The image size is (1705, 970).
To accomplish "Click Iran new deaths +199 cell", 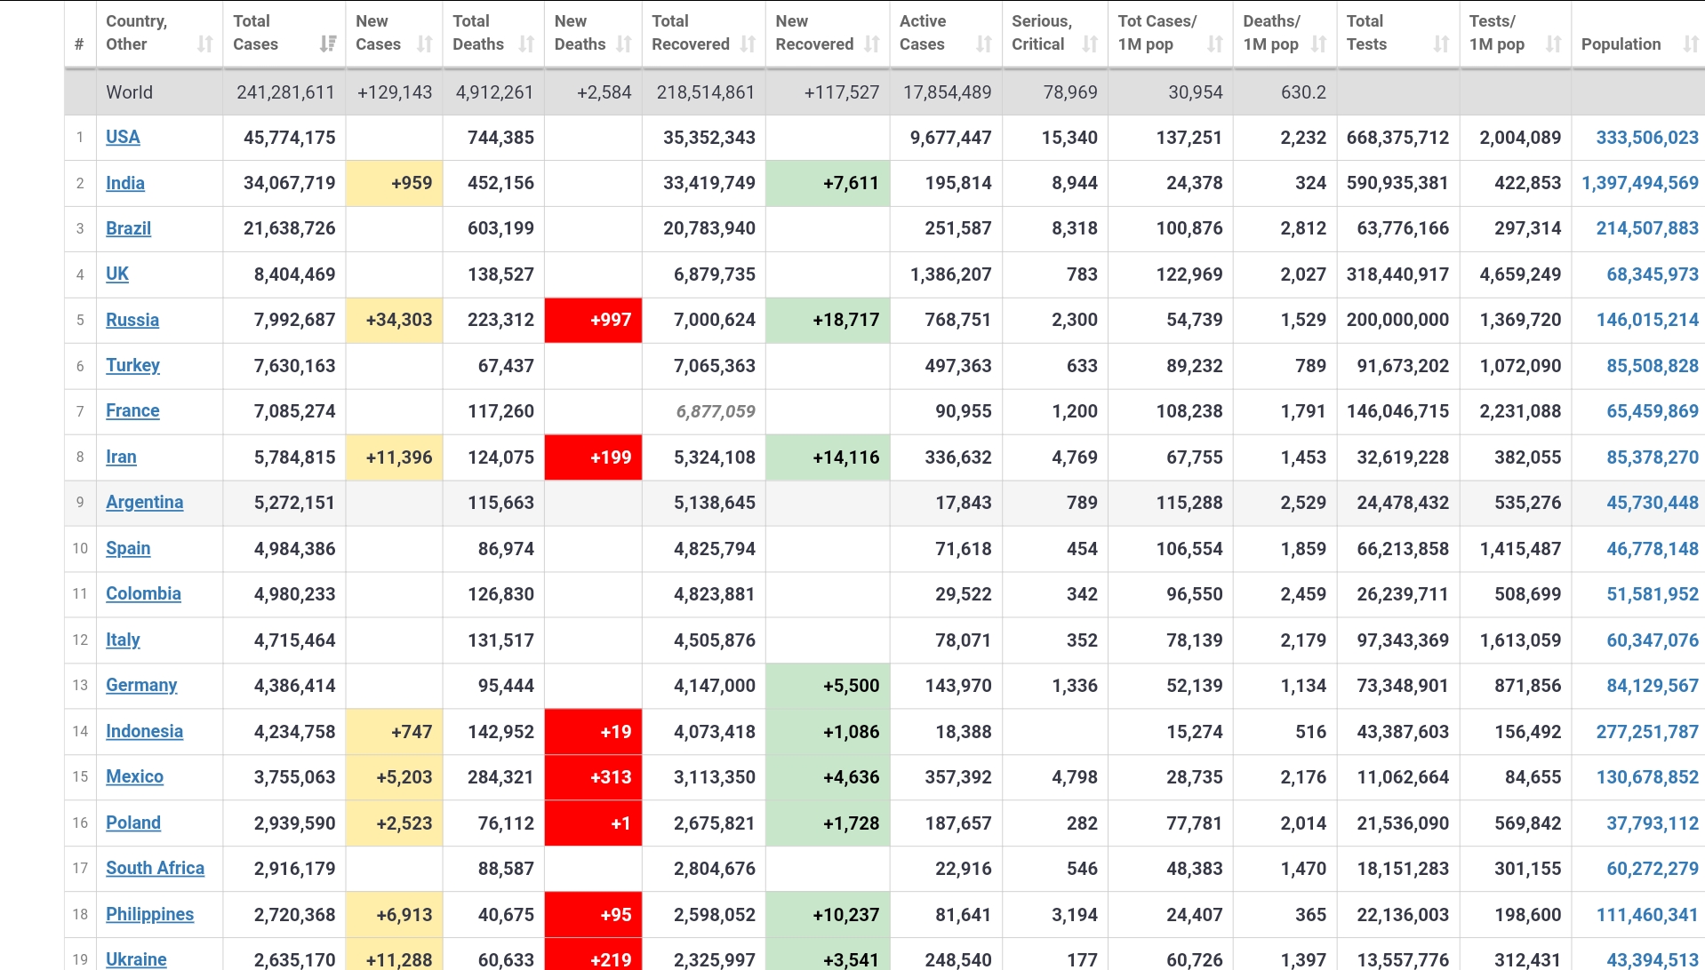I will (593, 457).
